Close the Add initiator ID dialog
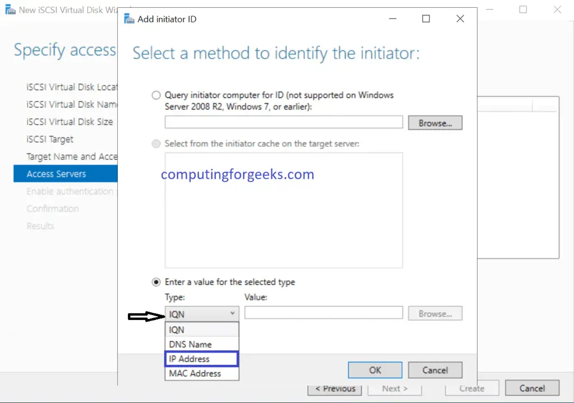Viewport: 574px width, 403px height. pyautogui.click(x=460, y=18)
